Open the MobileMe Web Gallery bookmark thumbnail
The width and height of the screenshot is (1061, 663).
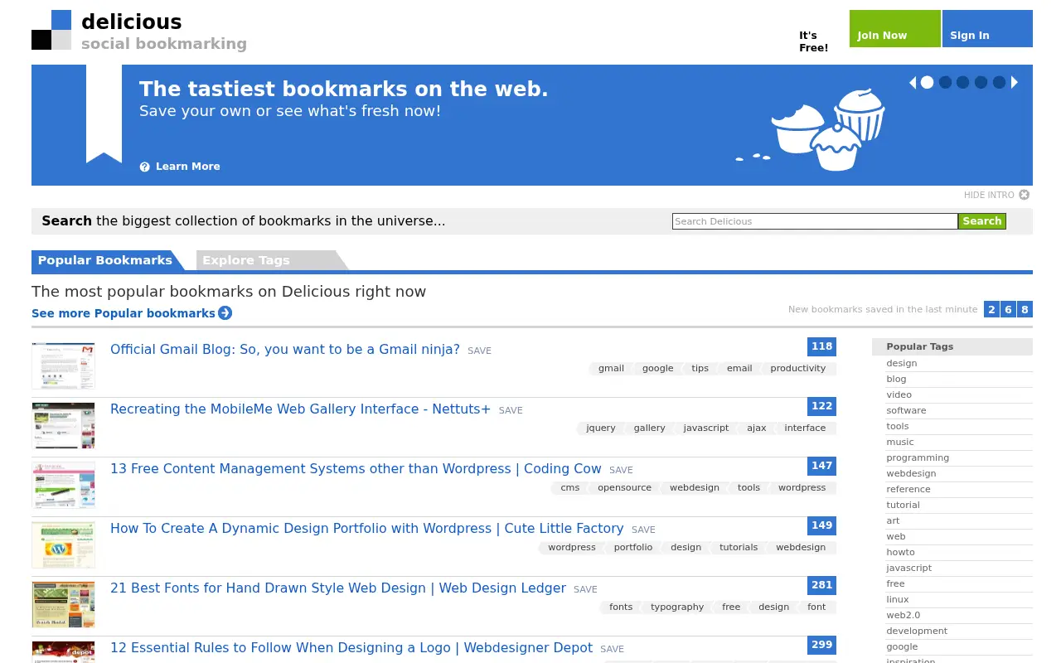(x=64, y=426)
